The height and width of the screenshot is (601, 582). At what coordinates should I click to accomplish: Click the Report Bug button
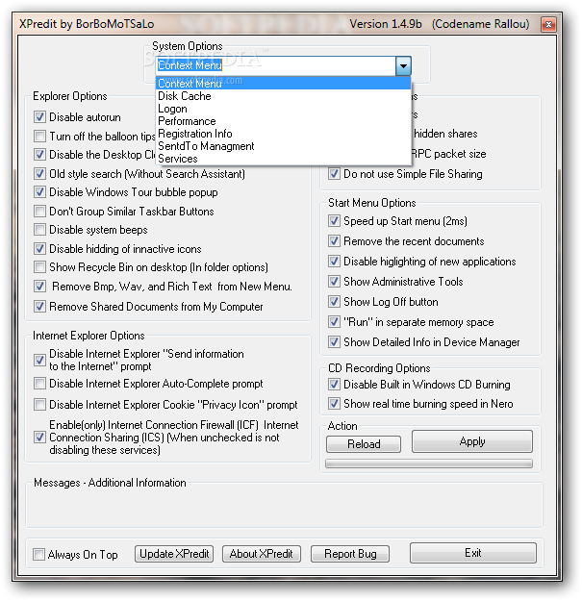(350, 554)
